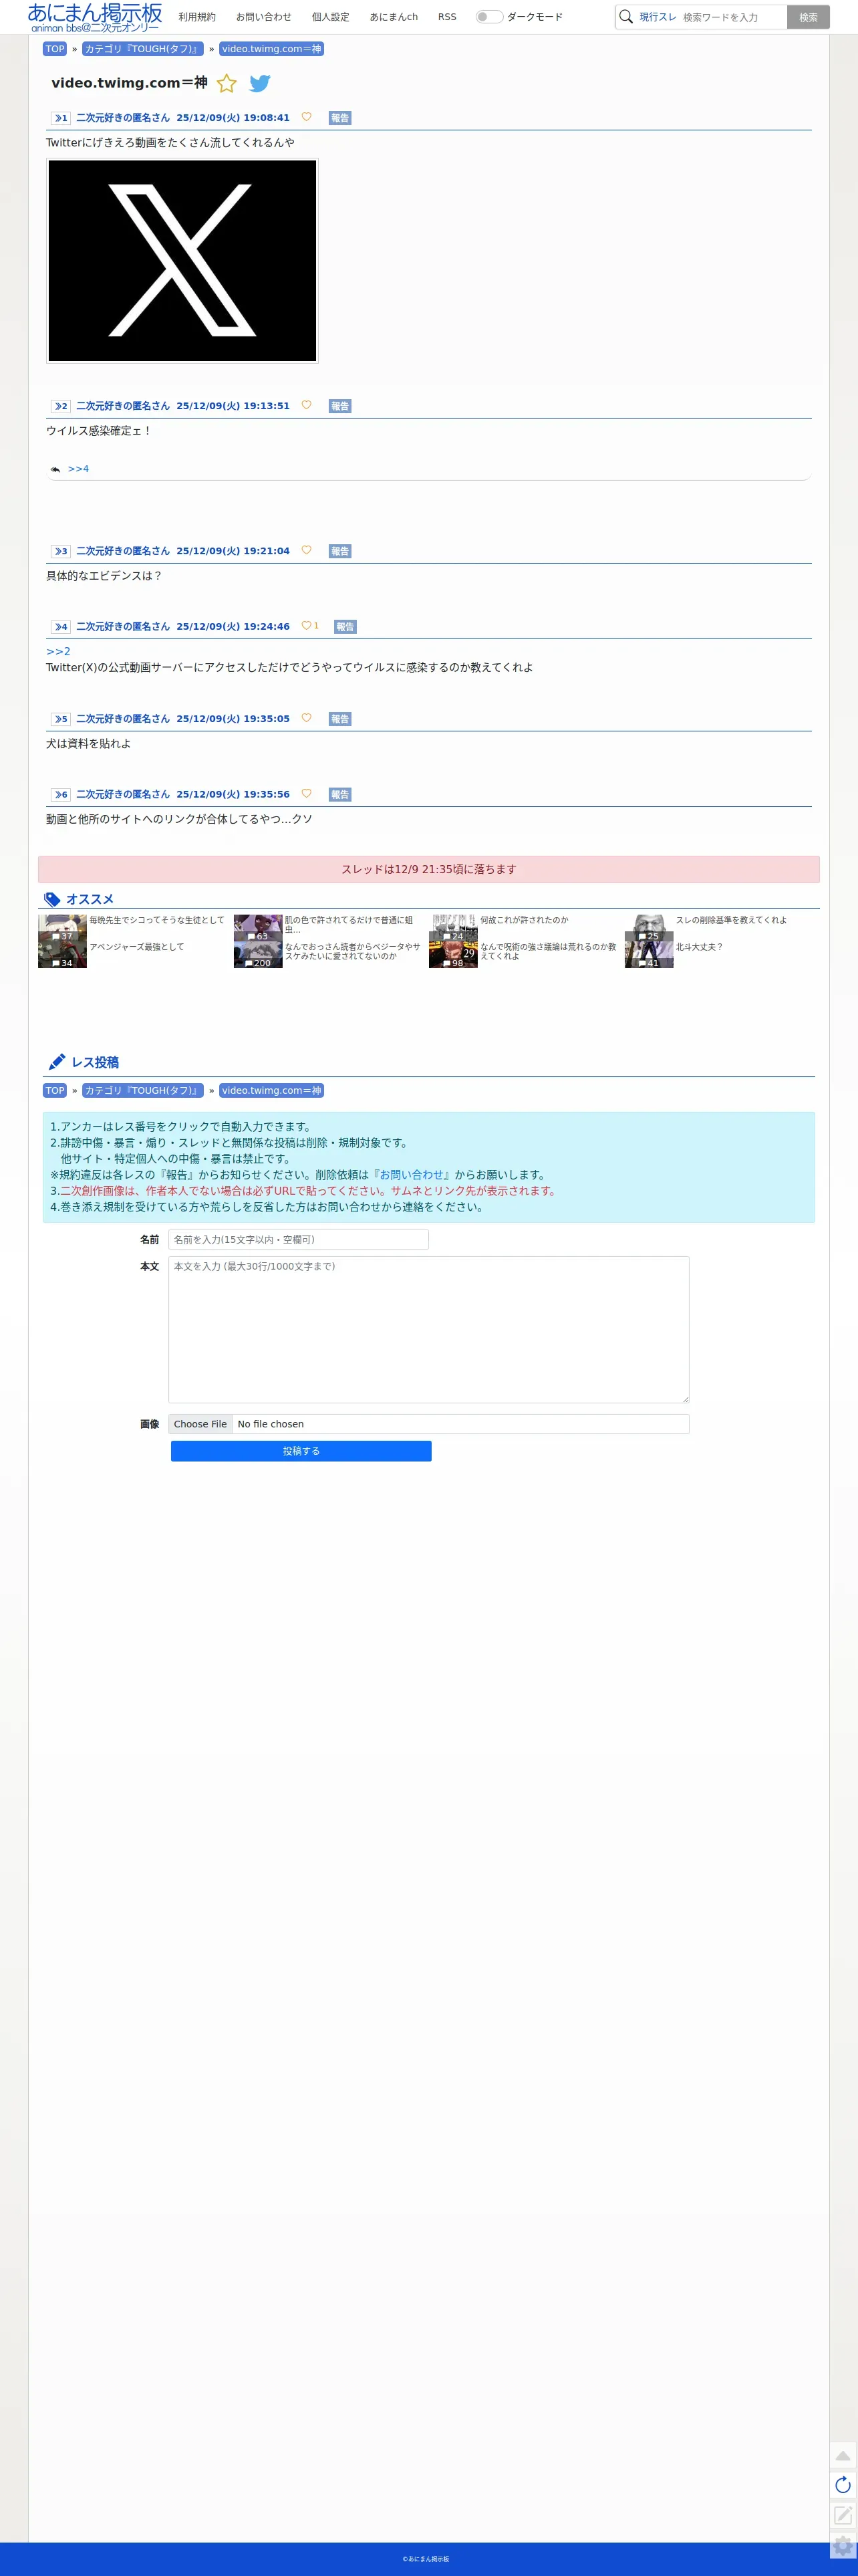Open recommended thread 肌の色で許されてるだけで普通に蛆虫
858x2576 pixels.
(x=350, y=925)
